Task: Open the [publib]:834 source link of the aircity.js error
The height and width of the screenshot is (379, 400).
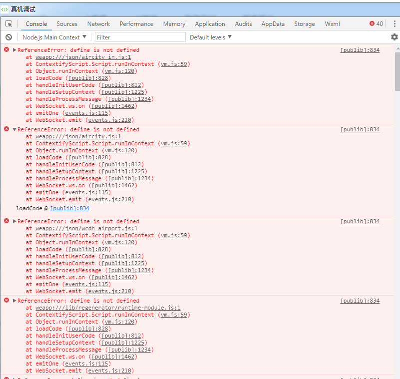Action: coord(360,129)
